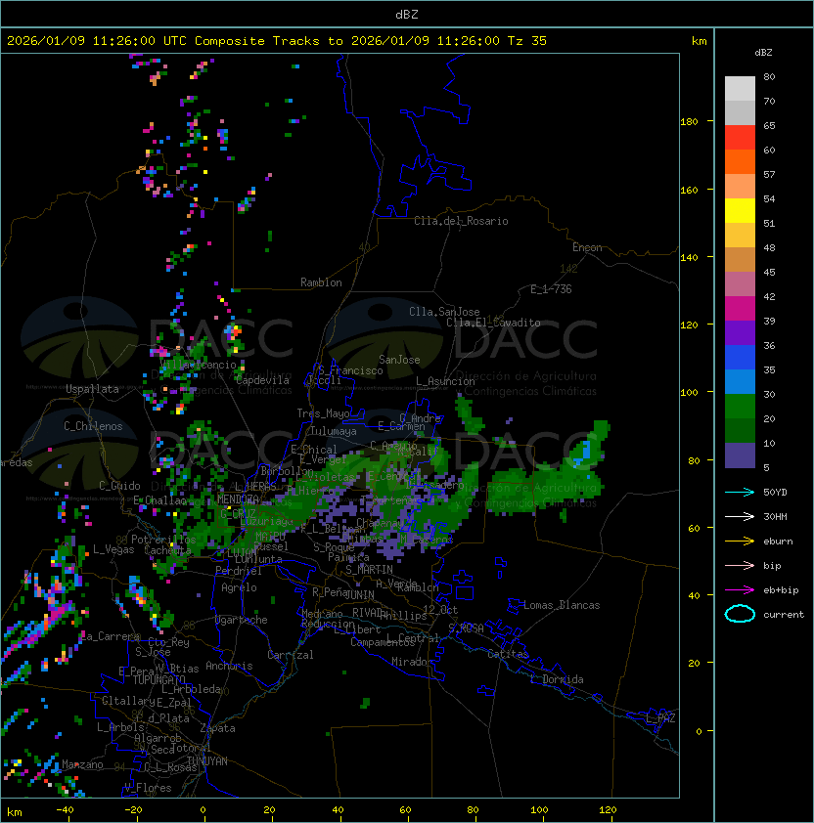The image size is (814, 823).
Task: Click the 'Lomas_Blancas' map label
Action: (x=562, y=605)
